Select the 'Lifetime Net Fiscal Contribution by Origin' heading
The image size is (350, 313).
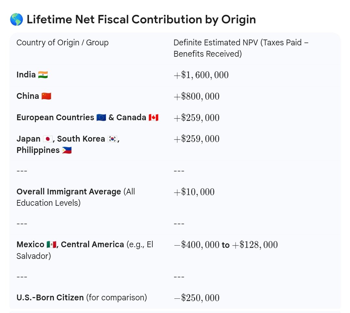tap(141, 20)
